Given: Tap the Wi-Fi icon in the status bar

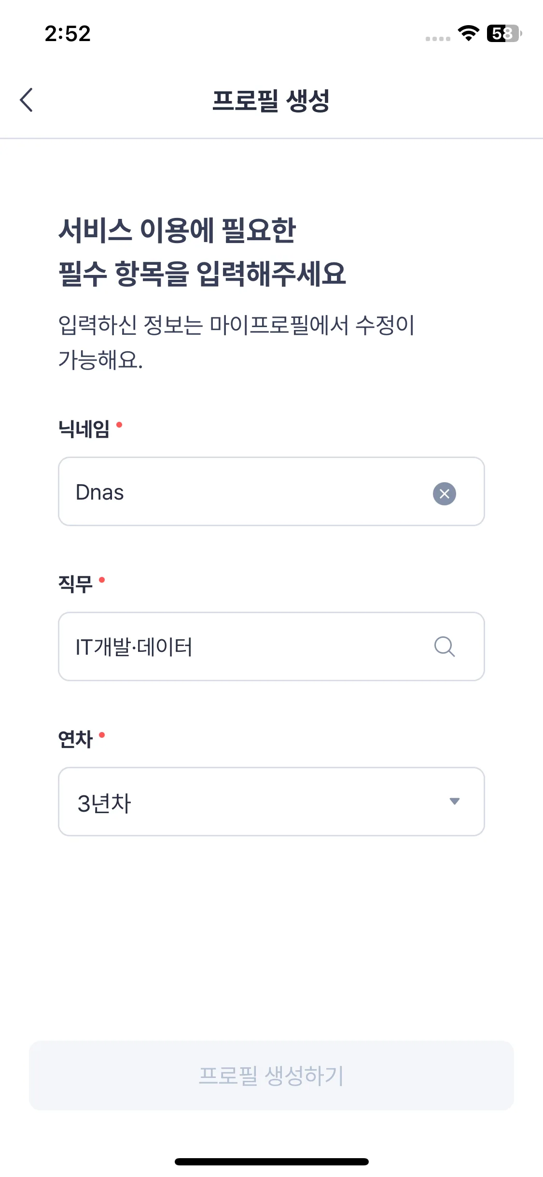Looking at the screenshot, I should pos(468,33).
